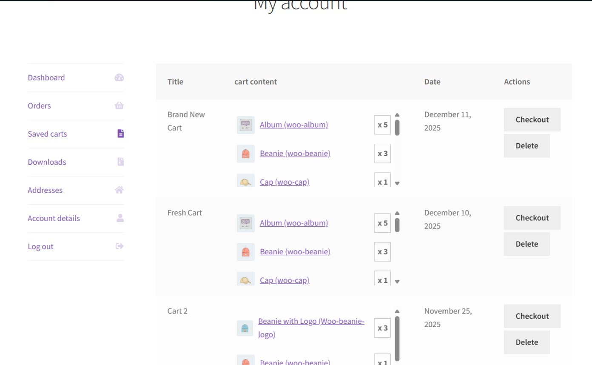Click the Log out arrow icon
This screenshot has width=592, height=365.
[120, 246]
